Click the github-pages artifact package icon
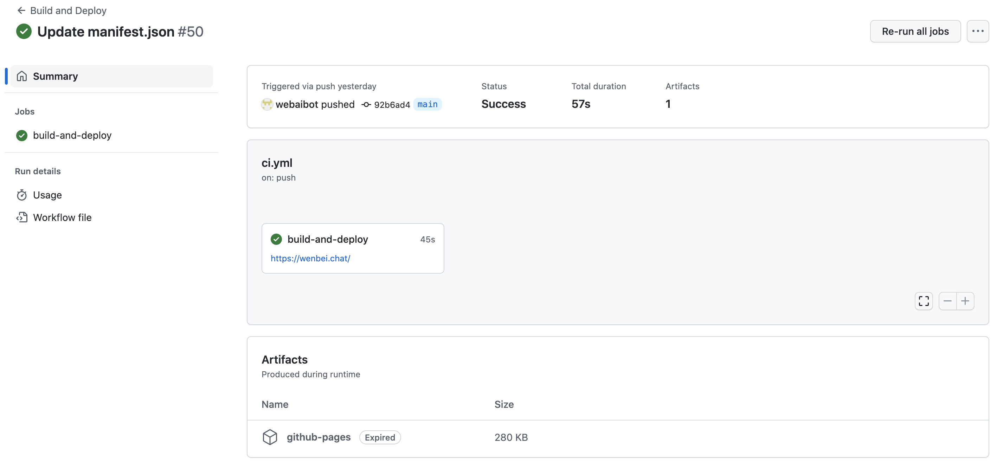Image resolution: width=997 pixels, height=463 pixels. pyautogui.click(x=270, y=437)
